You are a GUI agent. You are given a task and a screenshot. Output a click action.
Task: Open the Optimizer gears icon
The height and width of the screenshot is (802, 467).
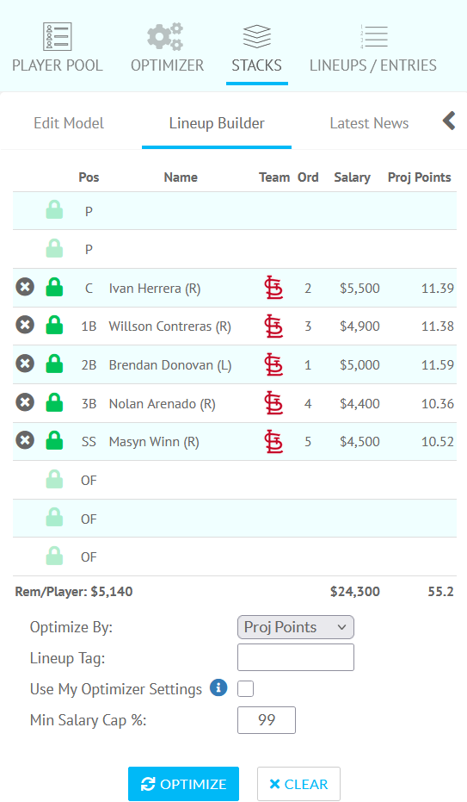(165, 36)
